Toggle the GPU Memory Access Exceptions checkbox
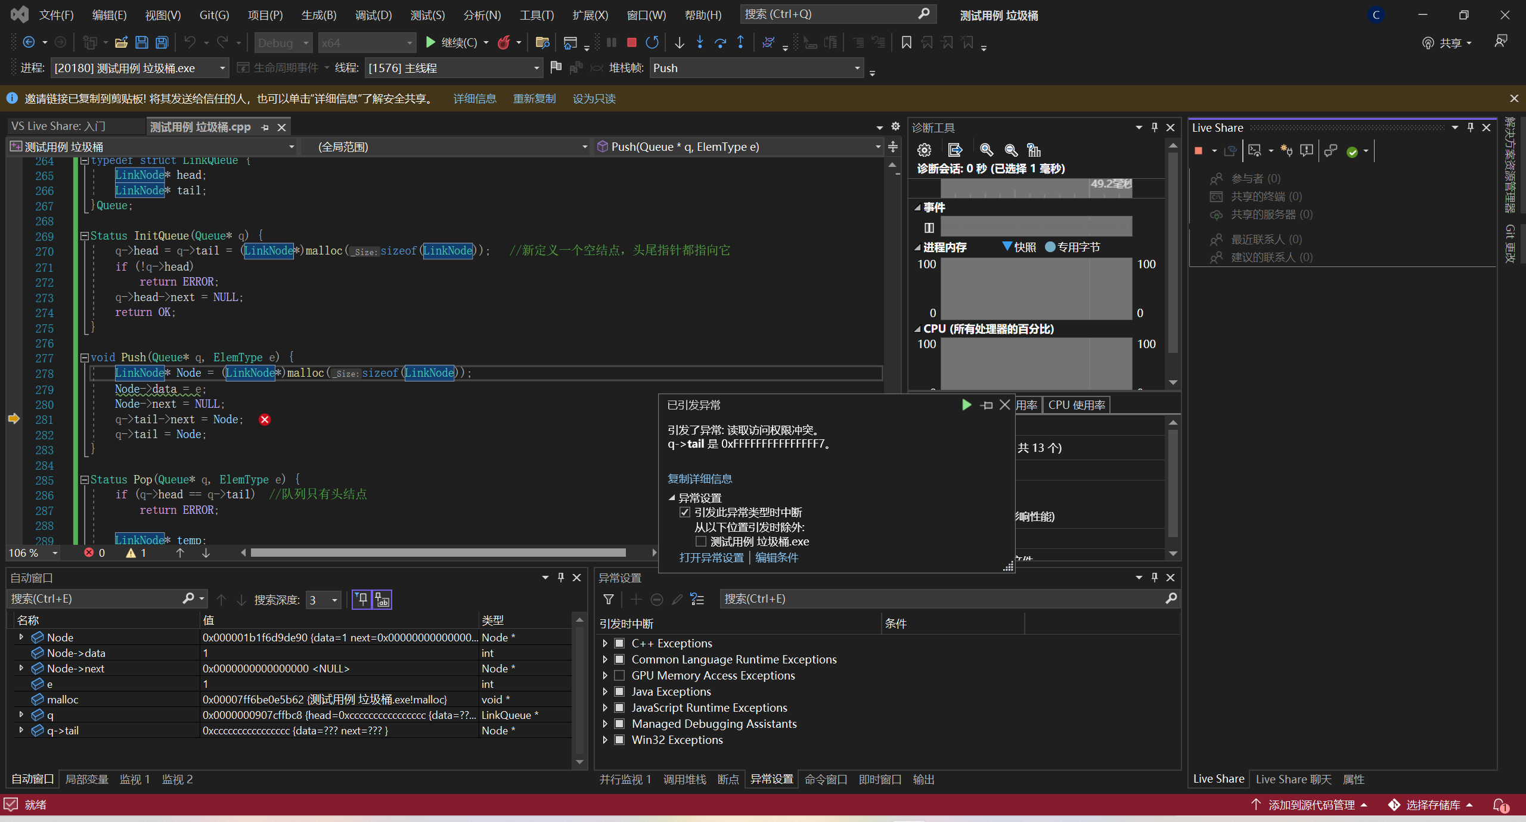Viewport: 1526px width, 822px height. point(619,675)
